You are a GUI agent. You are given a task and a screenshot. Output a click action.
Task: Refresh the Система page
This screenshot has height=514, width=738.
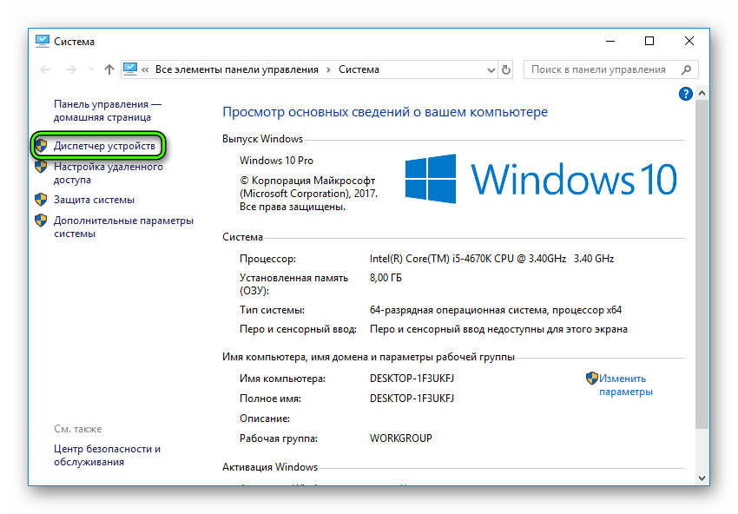click(507, 69)
